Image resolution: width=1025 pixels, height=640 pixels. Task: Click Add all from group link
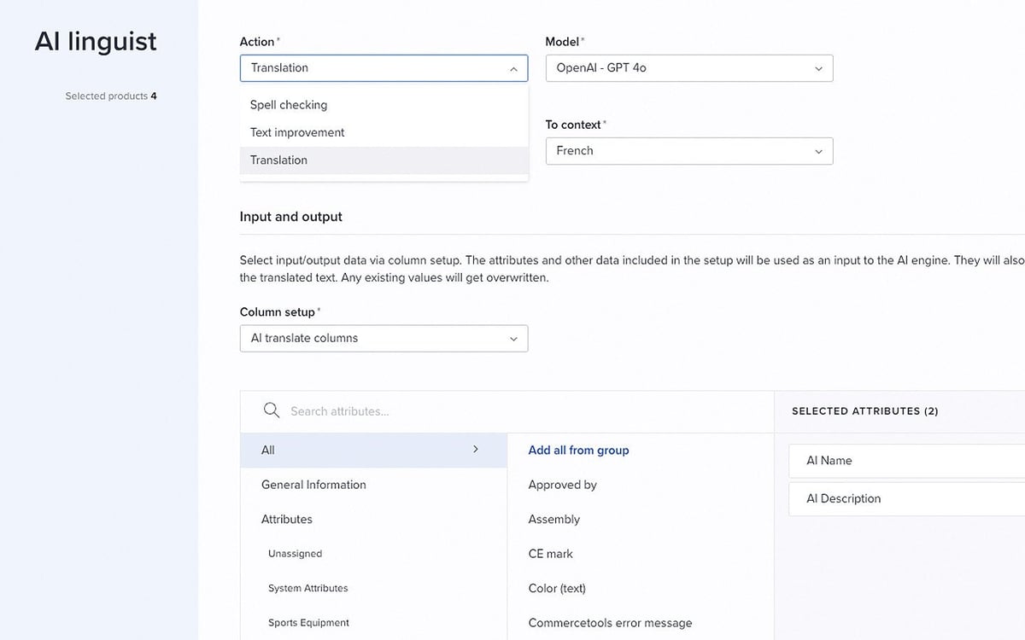coord(578,450)
